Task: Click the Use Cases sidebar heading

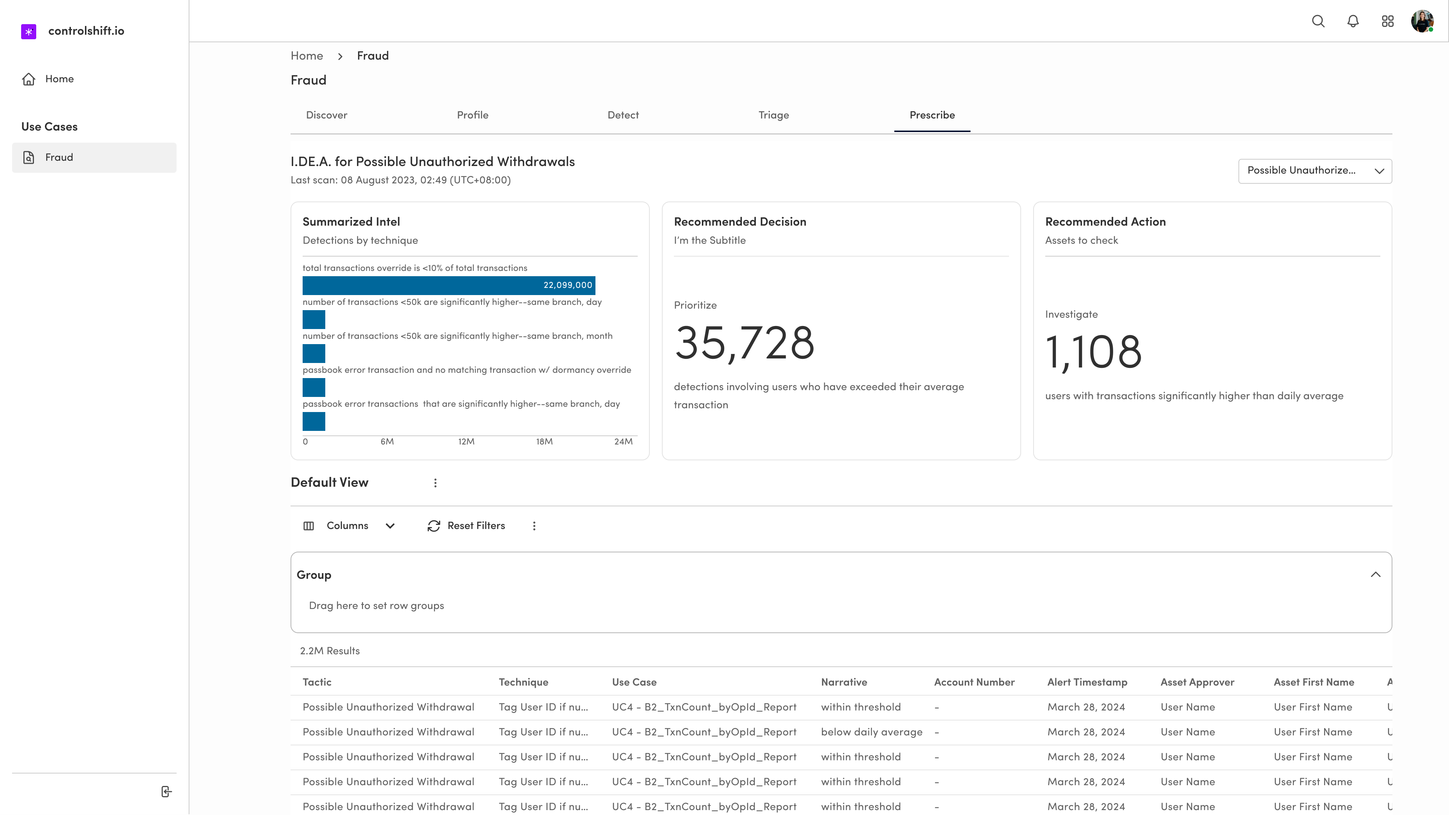Action: pyautogui.click(x=49, y=127)
